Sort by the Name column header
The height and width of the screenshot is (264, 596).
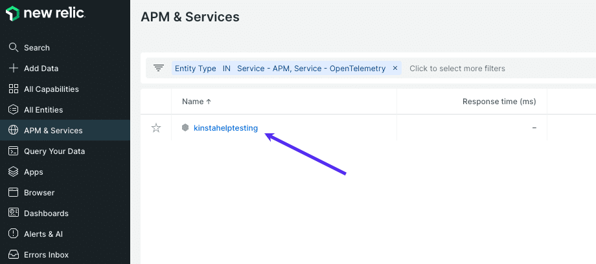196,102
